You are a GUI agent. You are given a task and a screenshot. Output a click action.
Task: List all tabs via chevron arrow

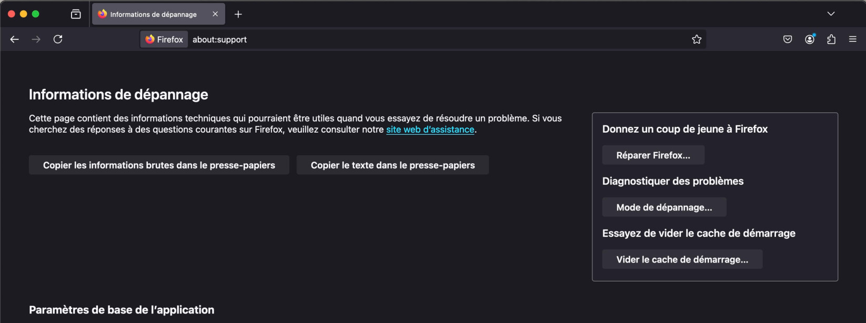[x=831, y=14]
